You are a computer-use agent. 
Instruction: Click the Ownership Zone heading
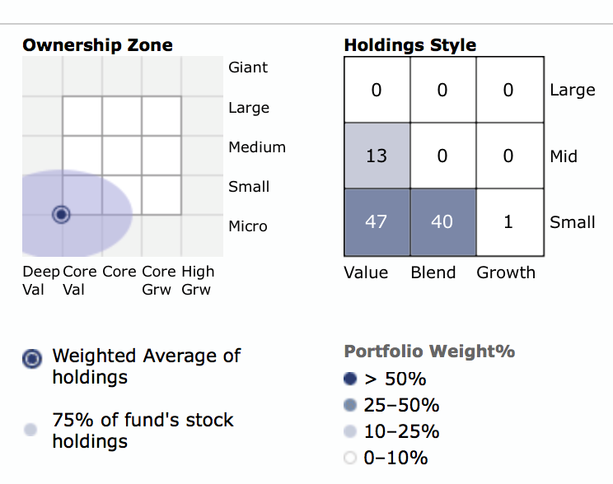click(x=97, y=44)
